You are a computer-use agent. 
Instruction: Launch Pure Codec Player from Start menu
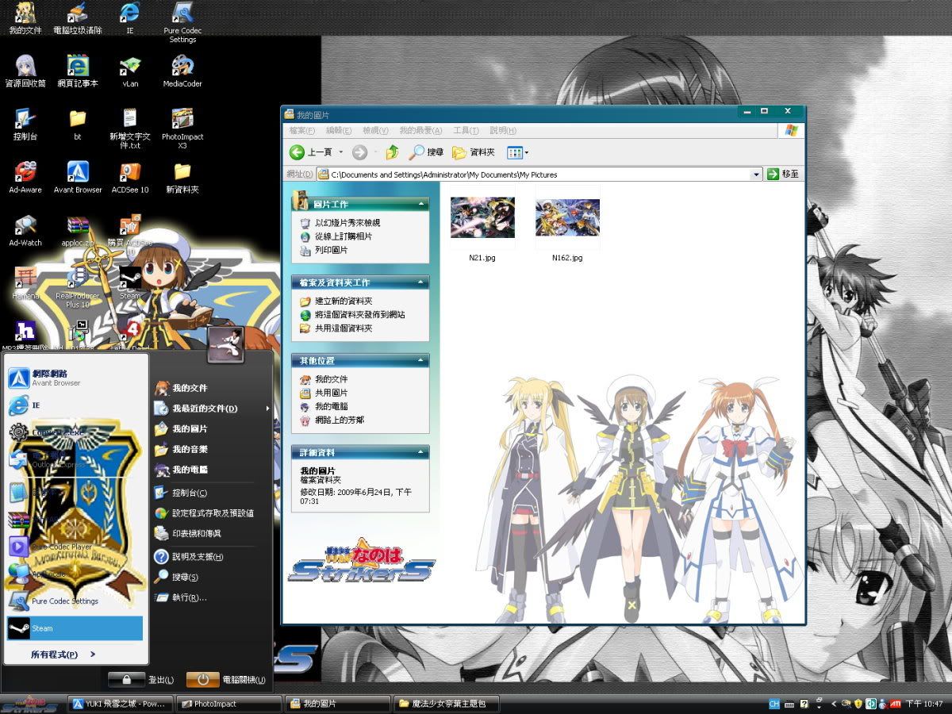[52, 547]
